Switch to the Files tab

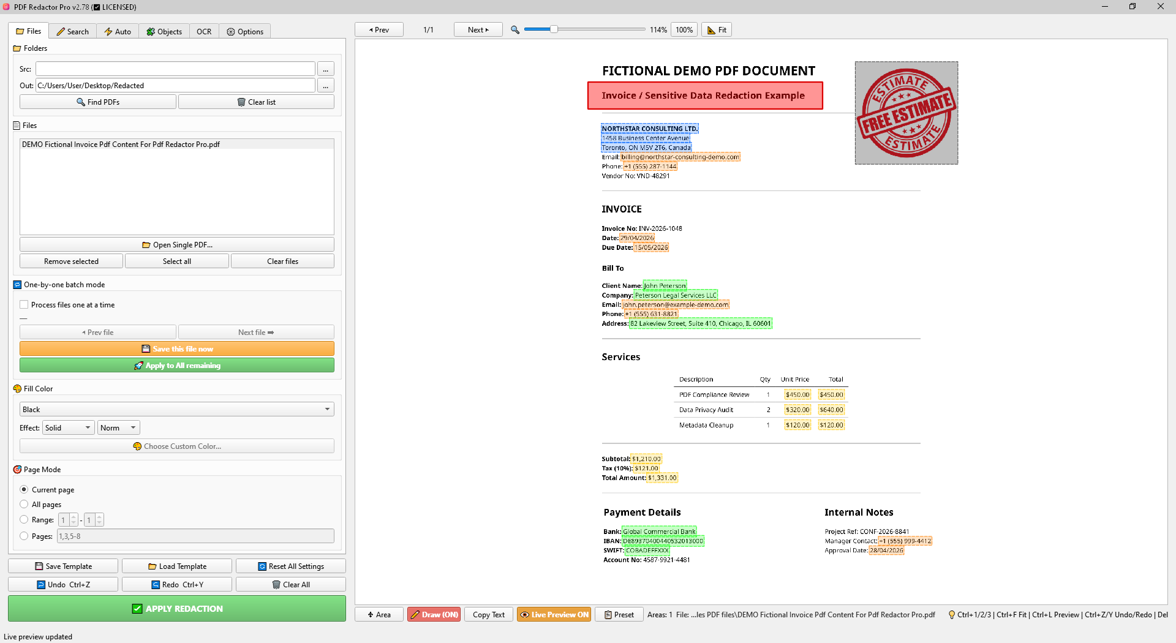(28, 31)
